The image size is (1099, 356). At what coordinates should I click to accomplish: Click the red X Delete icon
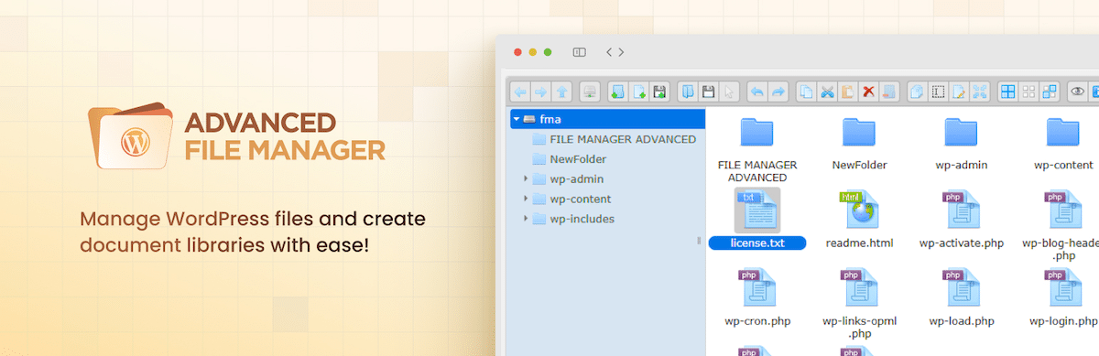[x=869, y=92]
